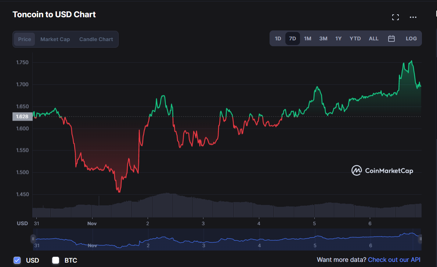Click the Toncoin to USD Chart title
This screenshot has height=267, width=437.
coord(54,14)
